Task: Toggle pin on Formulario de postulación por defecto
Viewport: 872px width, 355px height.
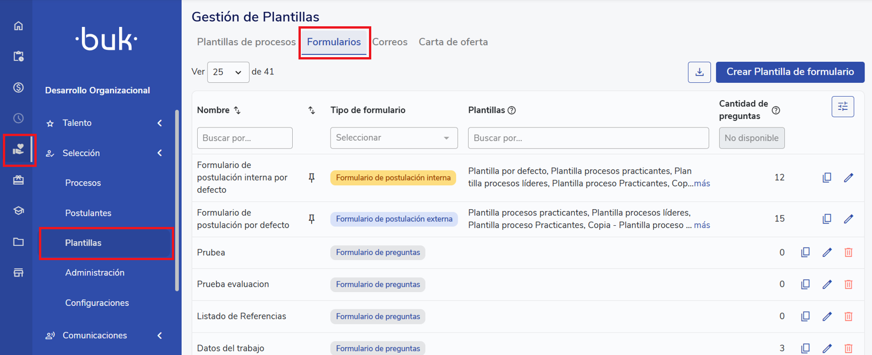Action: pyautogui.click(x=312, y=219)
